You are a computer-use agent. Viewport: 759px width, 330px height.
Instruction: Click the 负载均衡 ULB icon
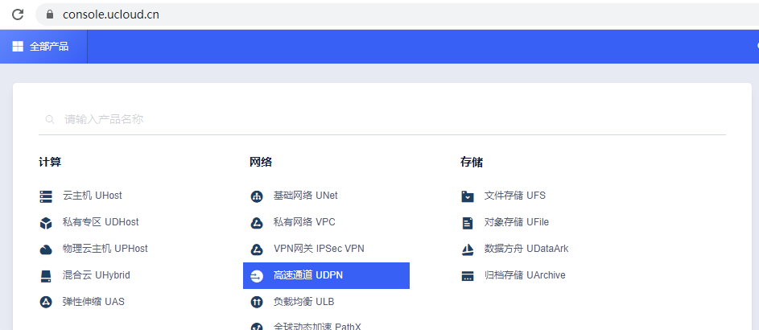point(257,303)
